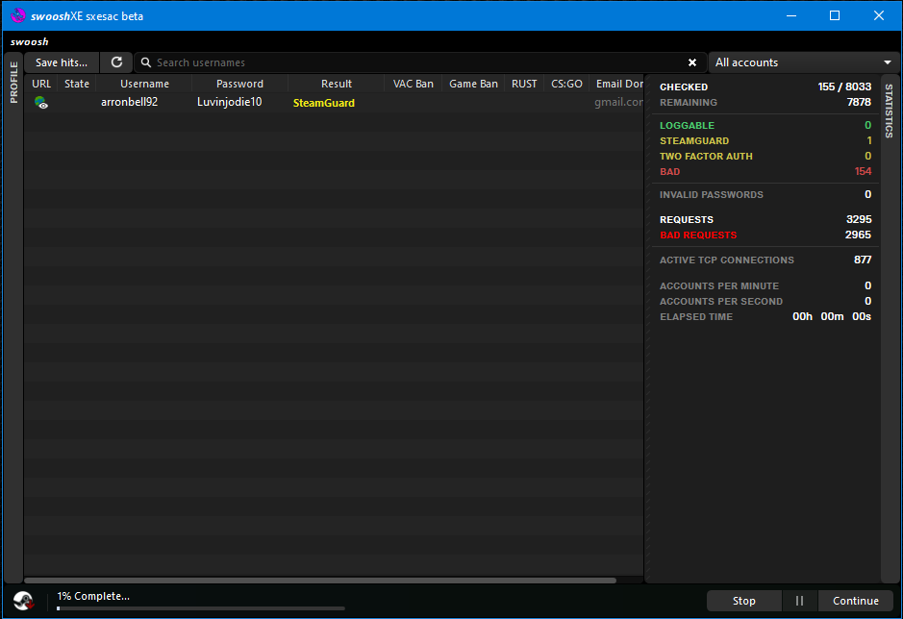Click the 1% Complete progress bar
Viewport: 903px width, 619px height.
click(x=200, y=608)
